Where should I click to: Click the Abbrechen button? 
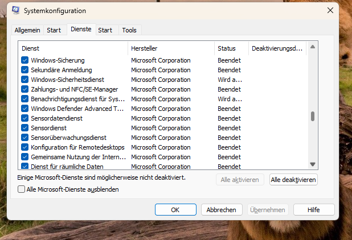point(222,210)
